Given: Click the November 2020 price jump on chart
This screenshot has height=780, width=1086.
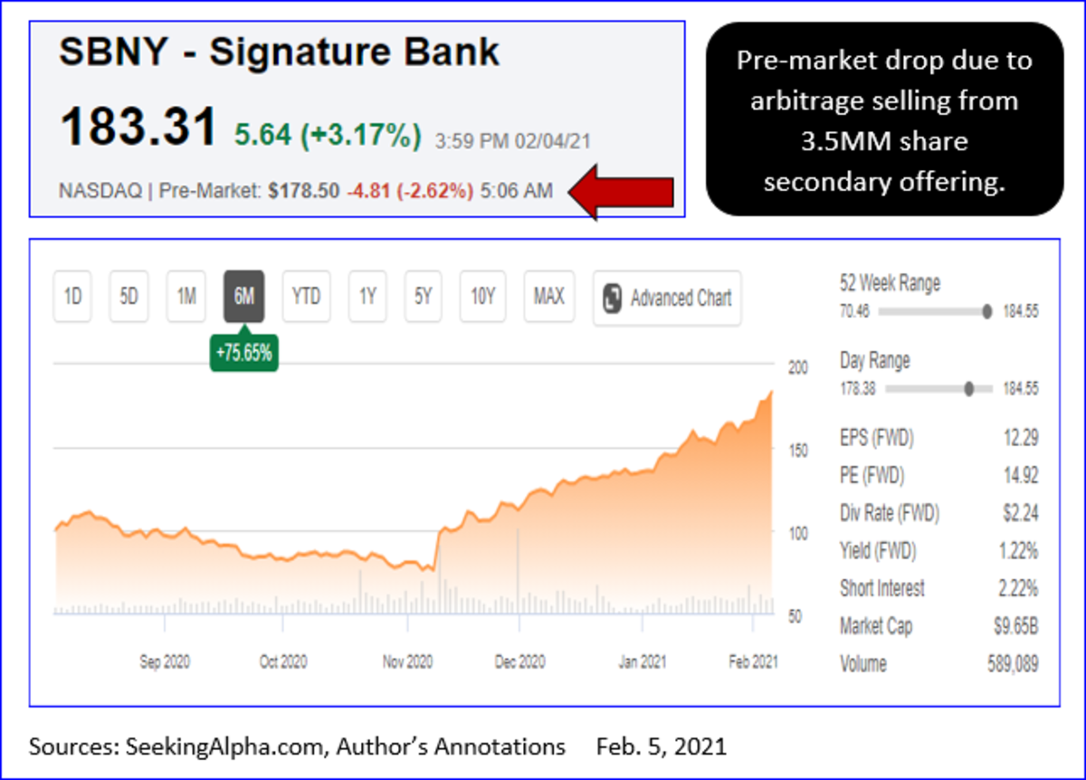Looking at the screenshot, I should (435, 547).
